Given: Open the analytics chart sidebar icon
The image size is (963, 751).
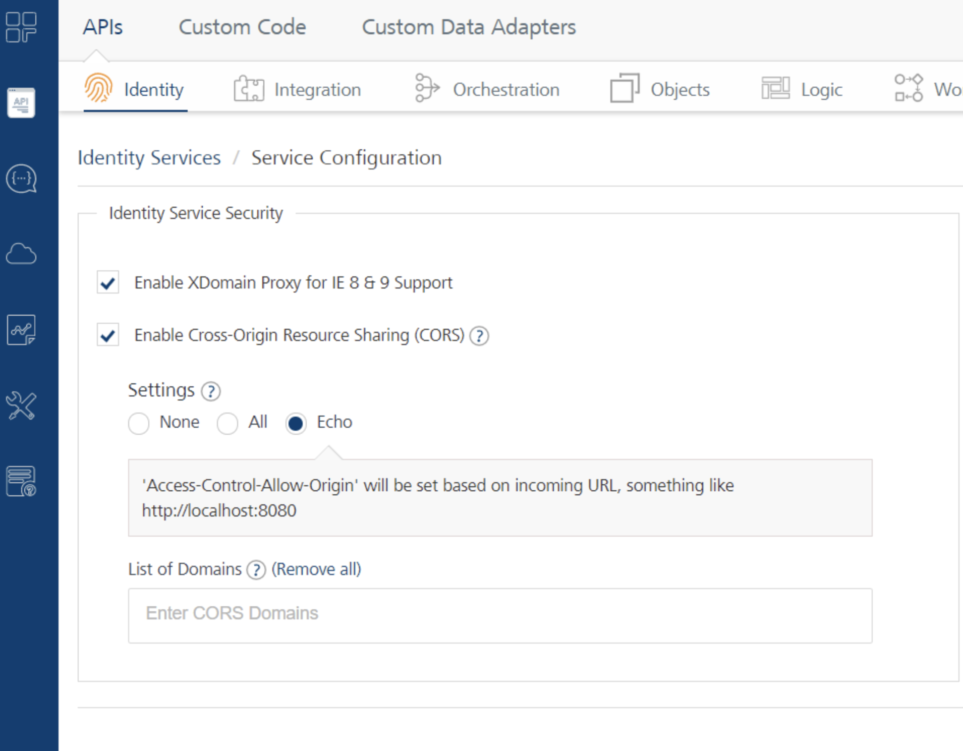Looking at the screenshot, I should (21, 330).
